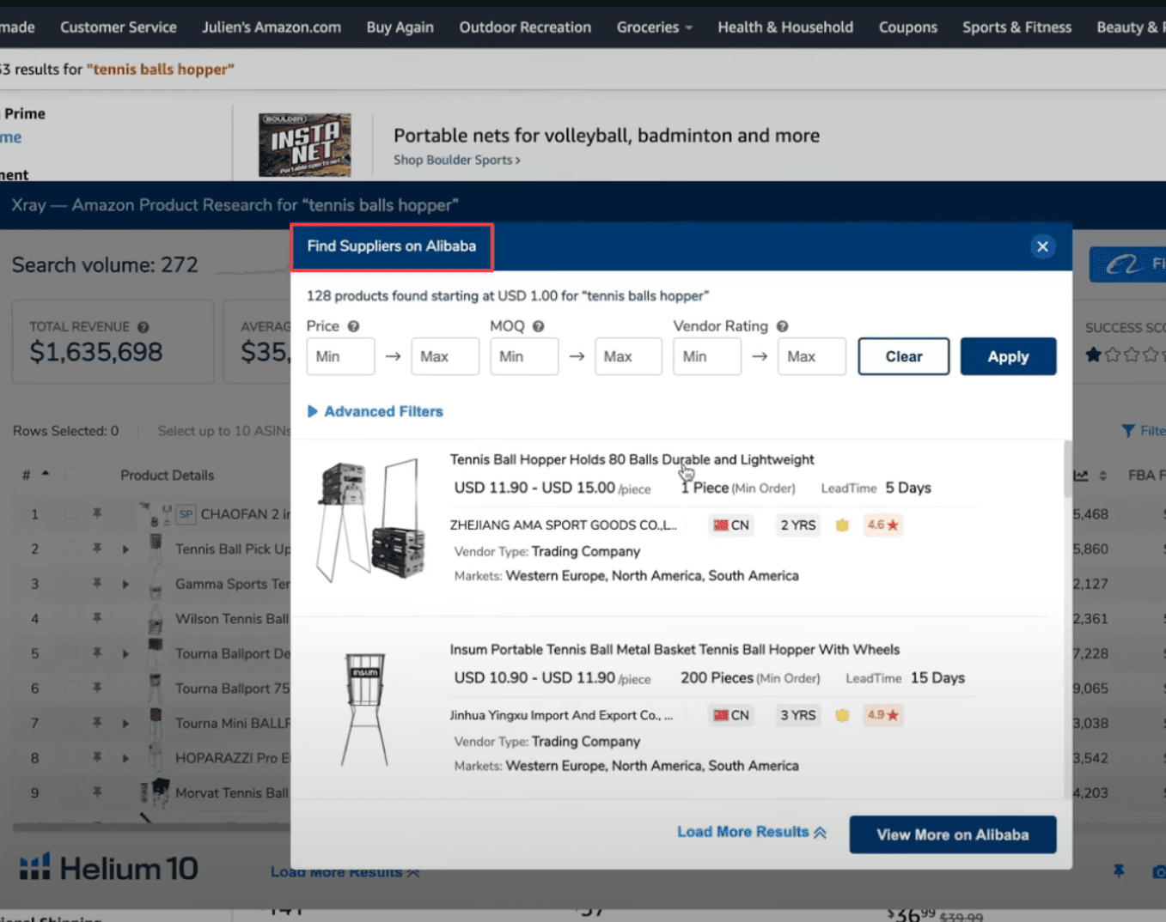The image size is (1166, 922).
Task: Pin row 9 Morvat Tennis Ball product
Action: pos(97,792)
